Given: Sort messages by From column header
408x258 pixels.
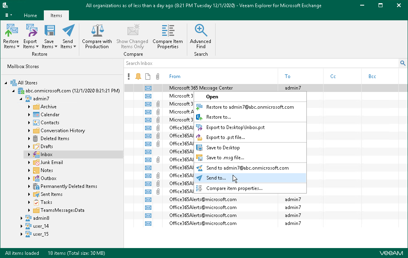Looking at the screenshot, I should pos(175,76).
